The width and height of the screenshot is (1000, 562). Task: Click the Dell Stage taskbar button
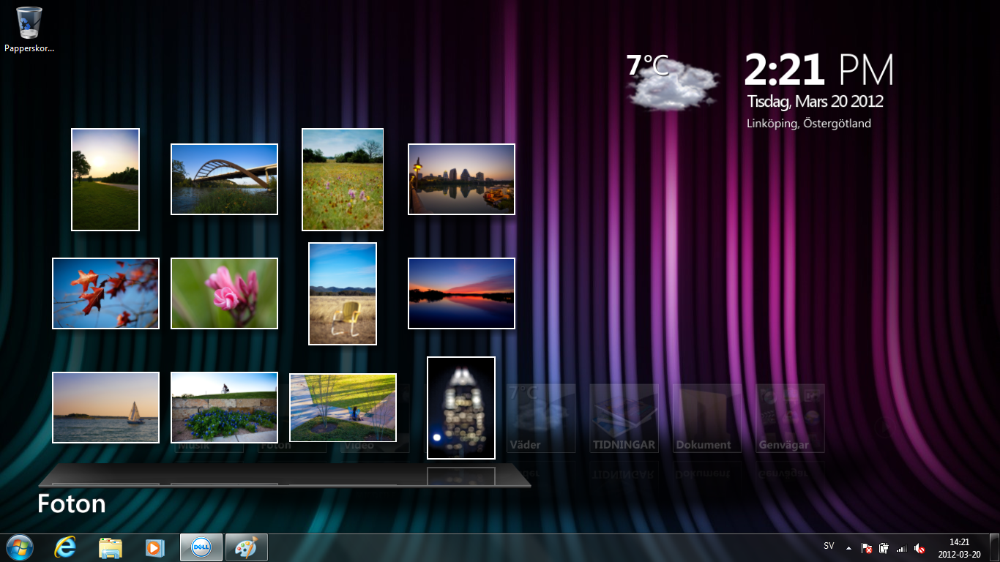[201, 547]
